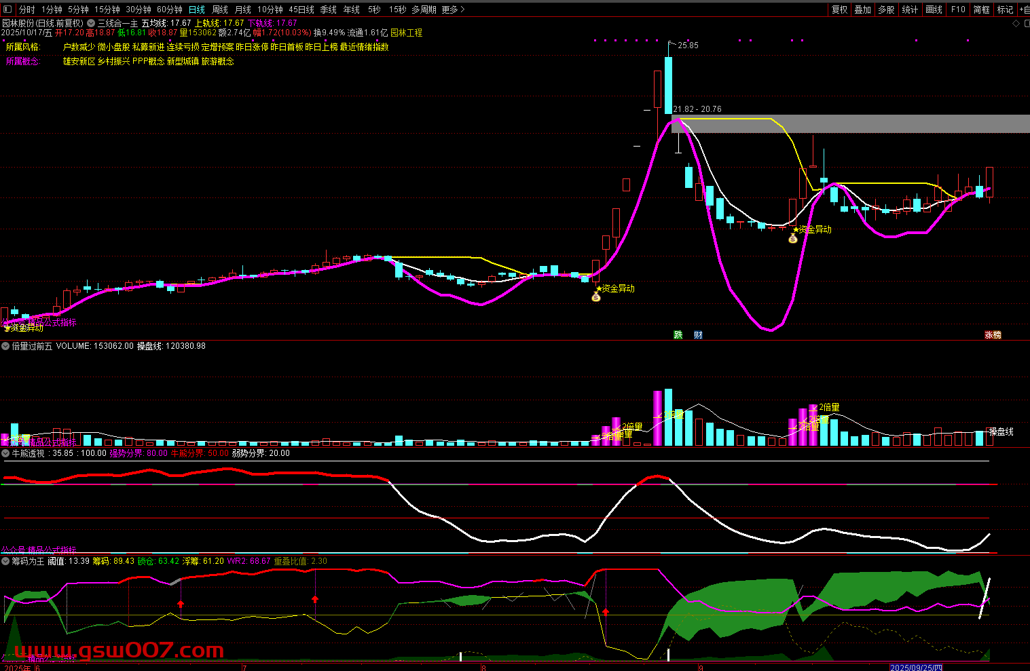Open the 更多 periods menu
The height and width of the screenshot is (671, 1030).
(453, 9)
